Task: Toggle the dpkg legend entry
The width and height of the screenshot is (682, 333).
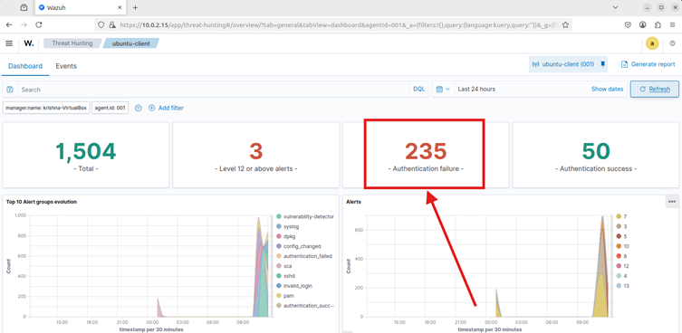Action: (286, 236)
